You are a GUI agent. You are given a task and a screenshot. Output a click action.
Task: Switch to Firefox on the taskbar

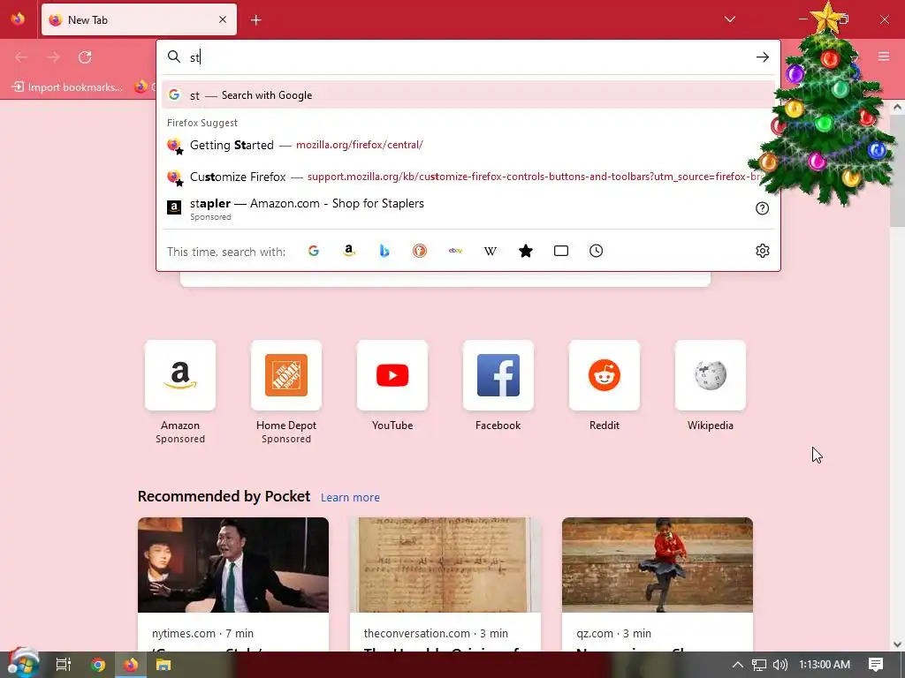pyautogui.click(x=131, y=665)
